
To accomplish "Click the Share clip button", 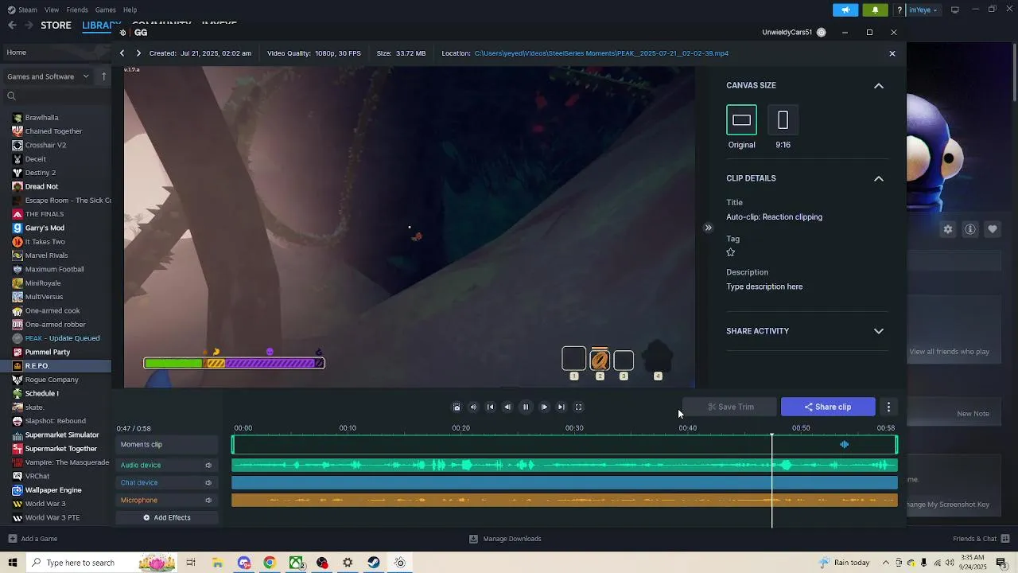I will 828,407.
